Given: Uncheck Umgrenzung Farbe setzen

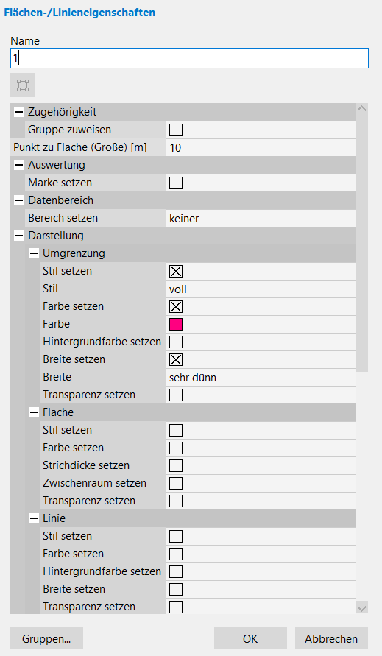Looking at the screenshot, I should tap(176, 307).
